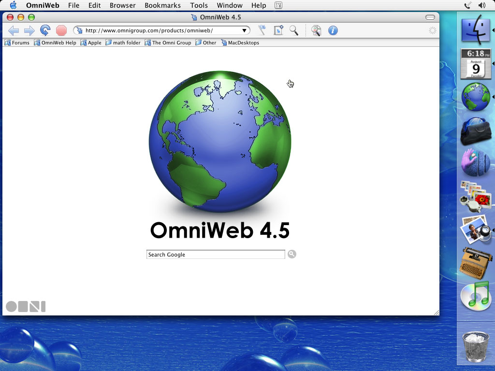Open the photo stack with flower dock icon
The width and height of the screenshot is (495, 371).
(x=476, y=196)
